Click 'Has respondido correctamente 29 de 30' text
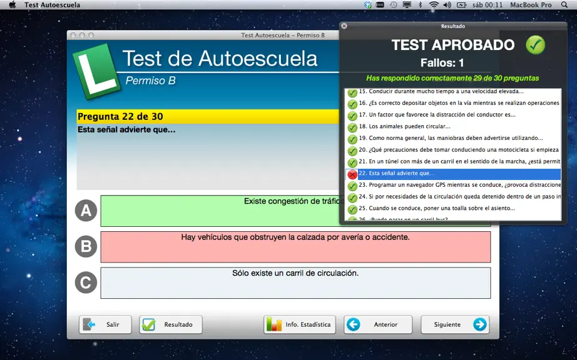Screen dimensions: 577x360 point(452,78)
